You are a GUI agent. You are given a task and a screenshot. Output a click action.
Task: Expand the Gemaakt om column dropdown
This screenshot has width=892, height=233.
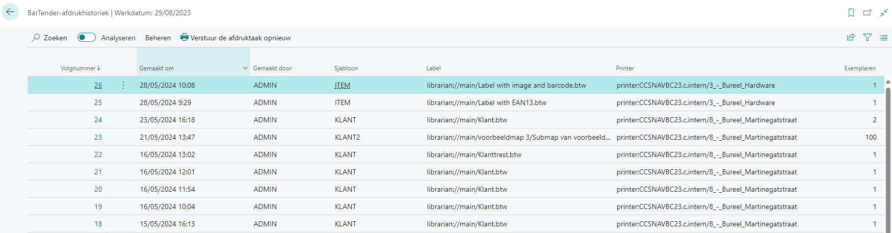click(245, 68)
